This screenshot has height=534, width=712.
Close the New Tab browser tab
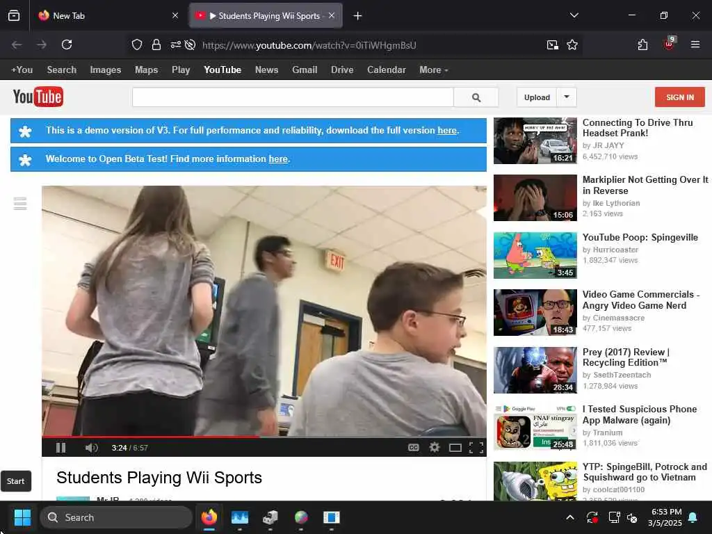pyautogui.click(x=175, y=15)
